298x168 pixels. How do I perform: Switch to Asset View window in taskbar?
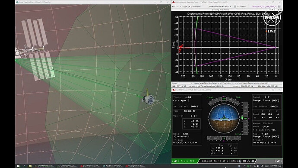point(113,166)
